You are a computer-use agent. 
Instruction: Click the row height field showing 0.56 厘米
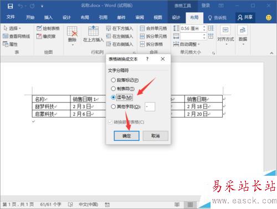(191, 28)
